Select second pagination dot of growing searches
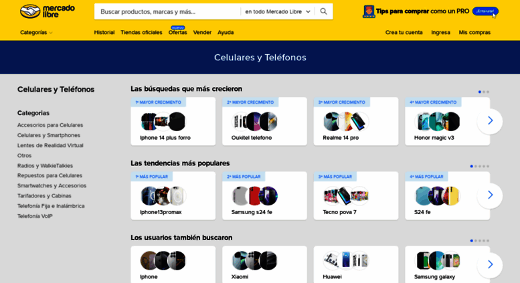 (x=484, y=92)
